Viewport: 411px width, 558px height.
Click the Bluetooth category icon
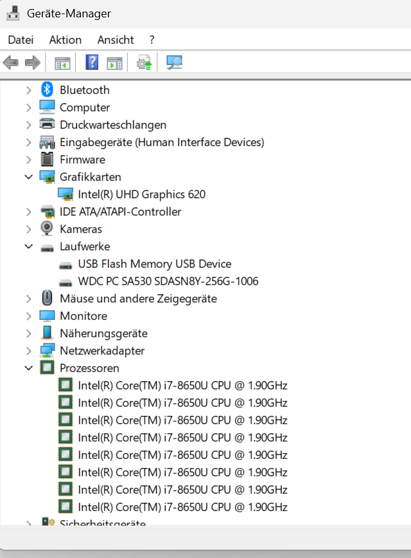tap(47, 89)
